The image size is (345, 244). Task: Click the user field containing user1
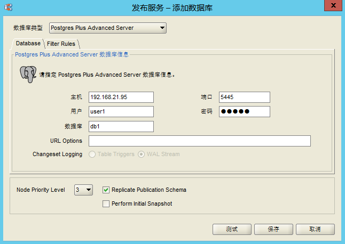pyautogui.click(x=121, y=112)
